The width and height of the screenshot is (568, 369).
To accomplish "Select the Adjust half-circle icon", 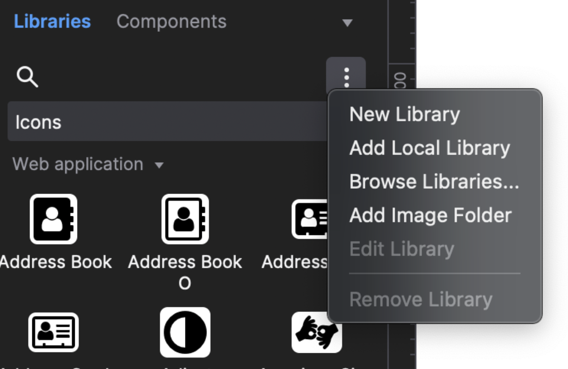I will tap(185, 331).
